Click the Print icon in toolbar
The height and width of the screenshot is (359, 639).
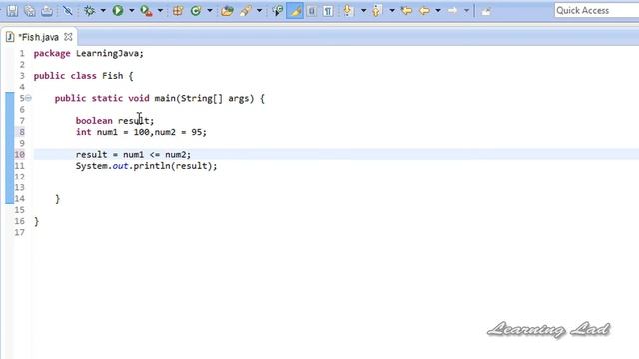[x=47, y=11]
